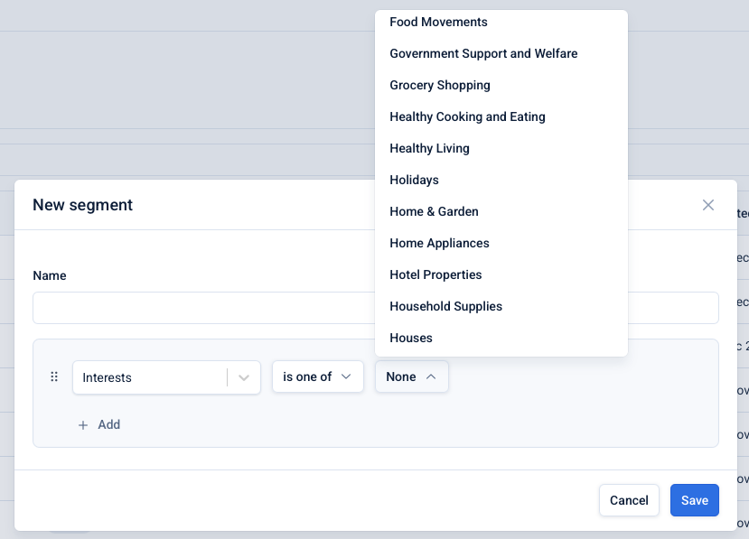This screenshot has width=749, height=539.
Task: Select Healthy Living interest
Action: click(429, 149)
